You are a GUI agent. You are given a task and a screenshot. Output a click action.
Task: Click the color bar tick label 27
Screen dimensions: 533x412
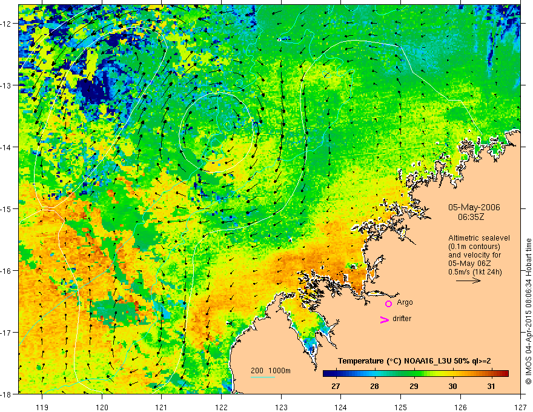pos(336,386)
